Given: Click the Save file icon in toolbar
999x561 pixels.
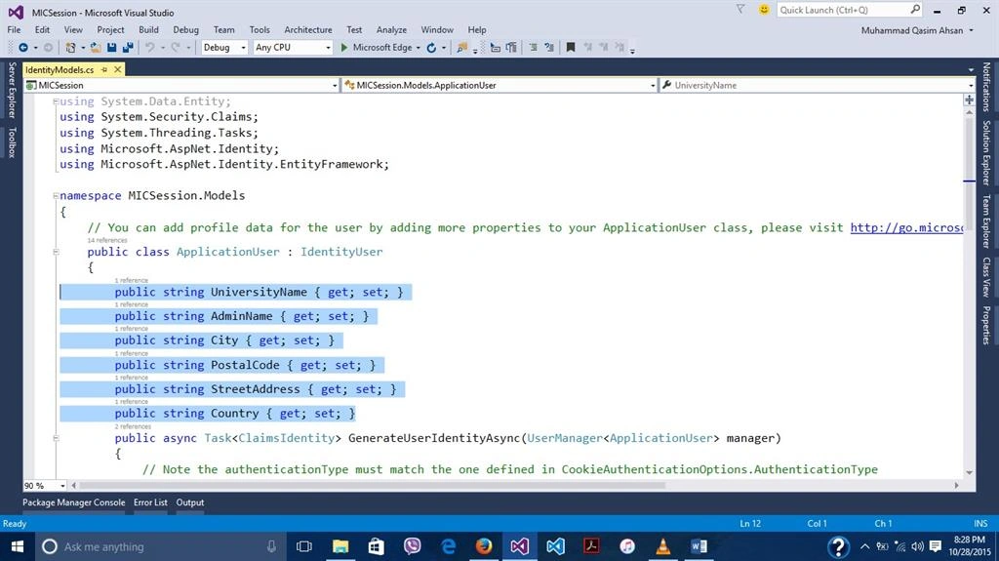Looking at the screenshot, I should click(112, 47).
